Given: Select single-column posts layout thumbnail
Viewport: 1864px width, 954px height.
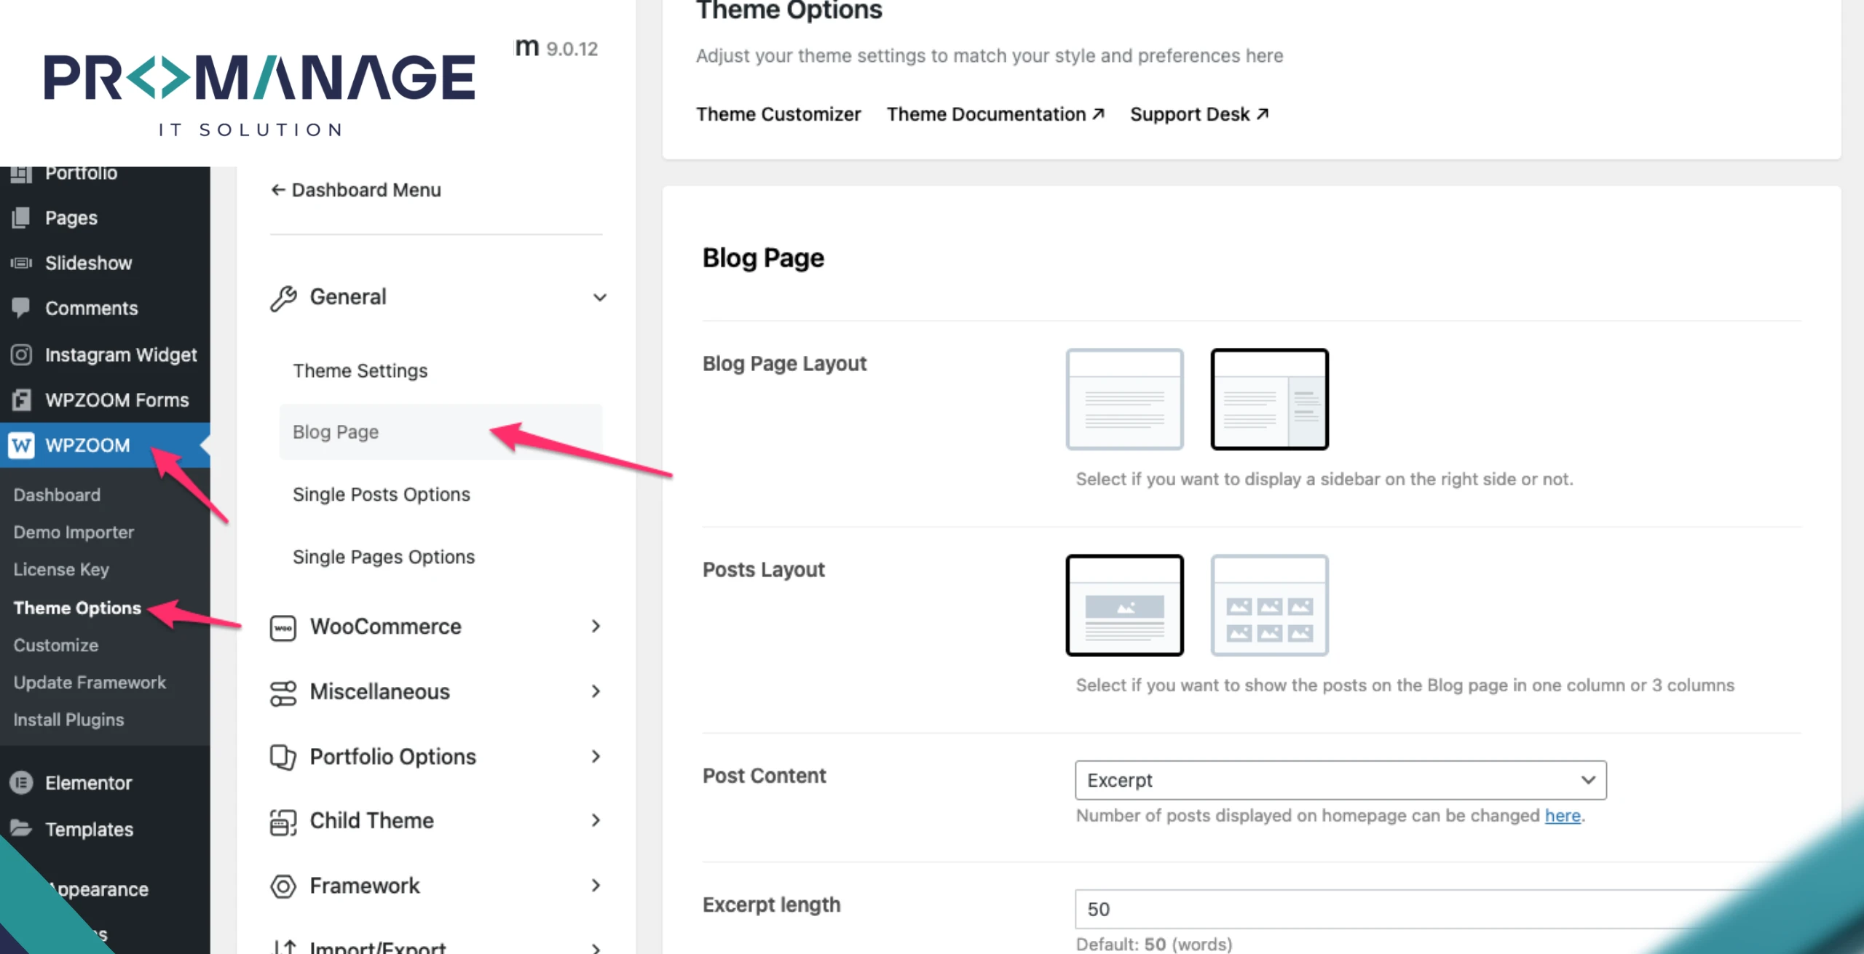Looking at the screenshot, I should (x=1124, y=605).
